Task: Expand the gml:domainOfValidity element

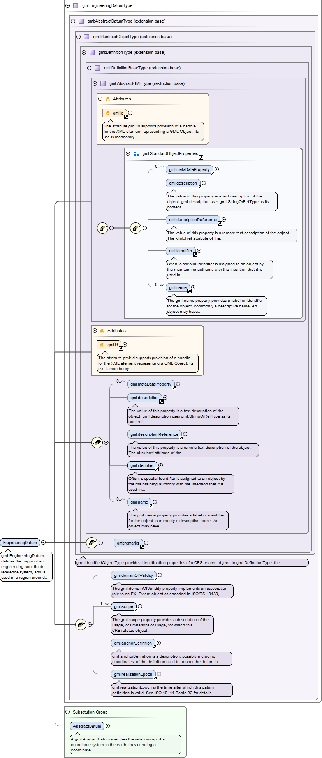Action: point(160,575)
